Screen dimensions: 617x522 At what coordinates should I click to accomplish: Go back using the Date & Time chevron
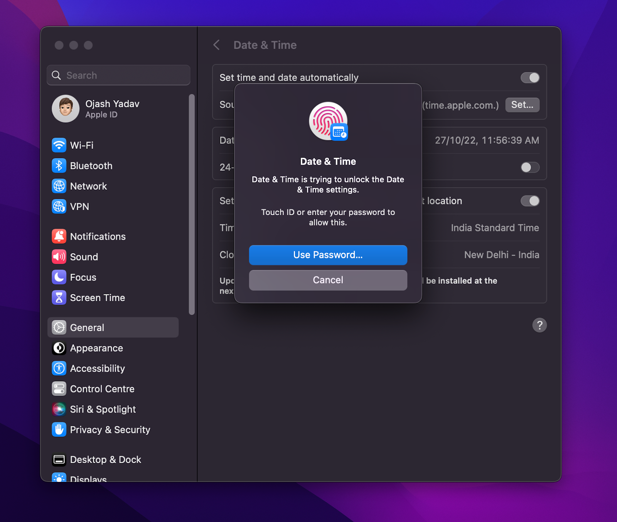pos(217,45)
